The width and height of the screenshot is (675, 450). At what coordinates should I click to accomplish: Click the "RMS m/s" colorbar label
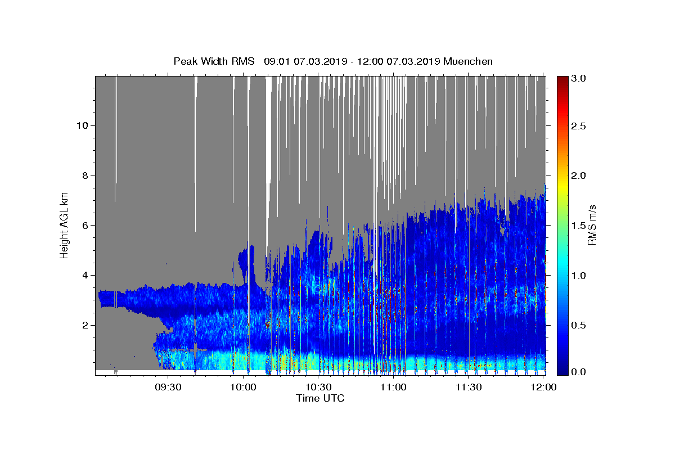coord(591,225)
